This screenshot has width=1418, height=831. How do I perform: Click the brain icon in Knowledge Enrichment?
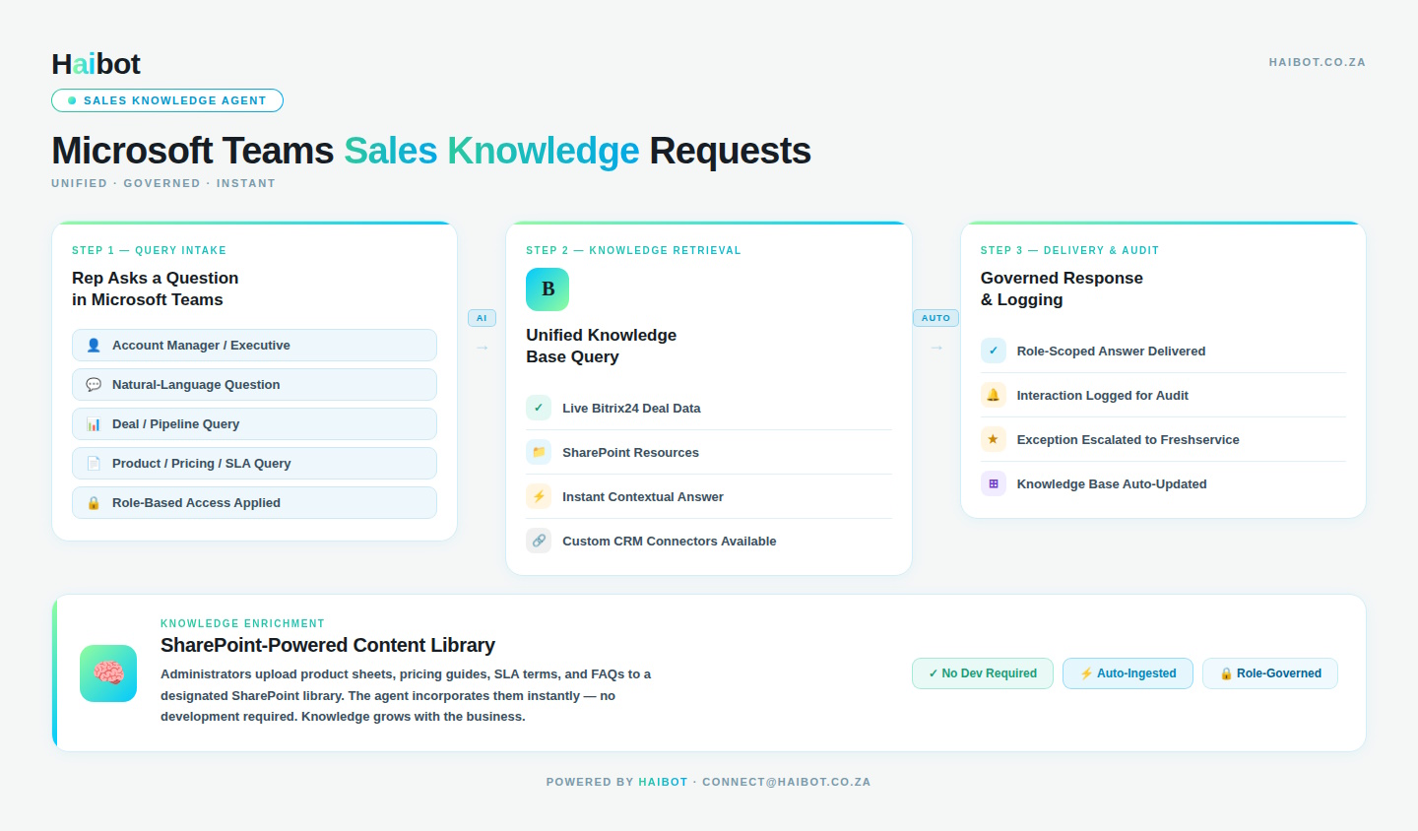point(108,673)
